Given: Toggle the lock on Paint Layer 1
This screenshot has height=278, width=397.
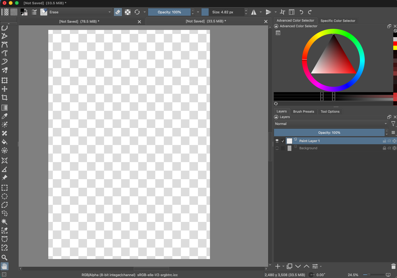Looking at the screenshot, I should [x=384, y=141].
